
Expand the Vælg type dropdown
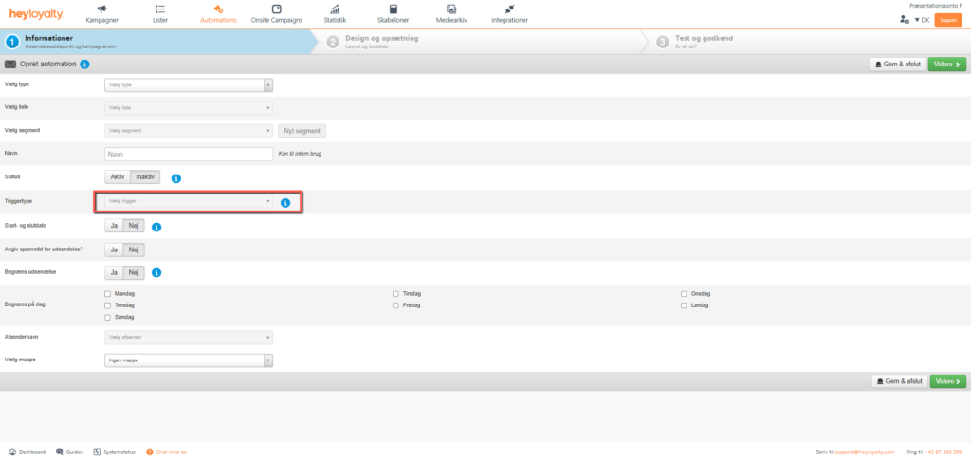[x=188, y=84]
